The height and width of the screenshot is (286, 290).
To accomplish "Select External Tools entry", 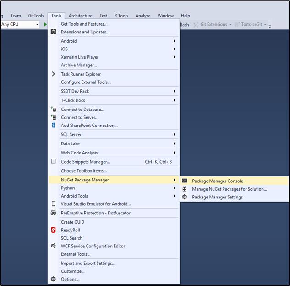I will 114,254.
